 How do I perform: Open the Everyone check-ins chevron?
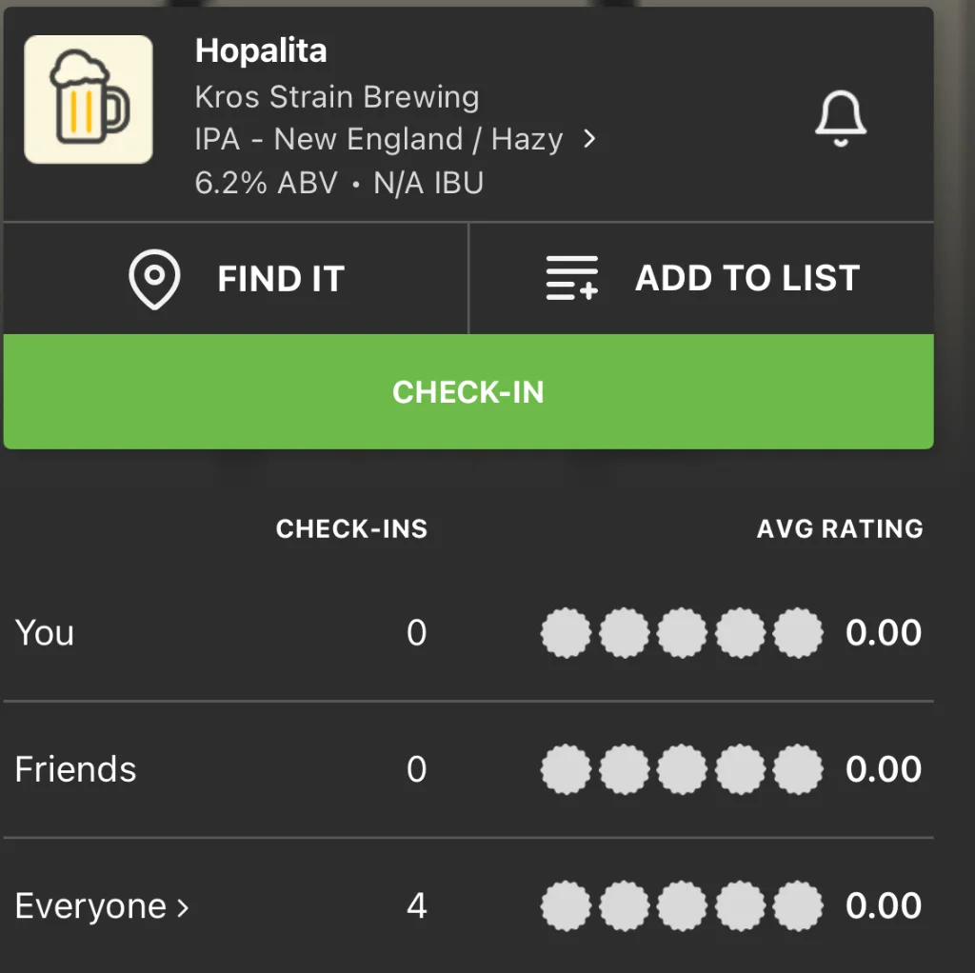click(183, 907)
